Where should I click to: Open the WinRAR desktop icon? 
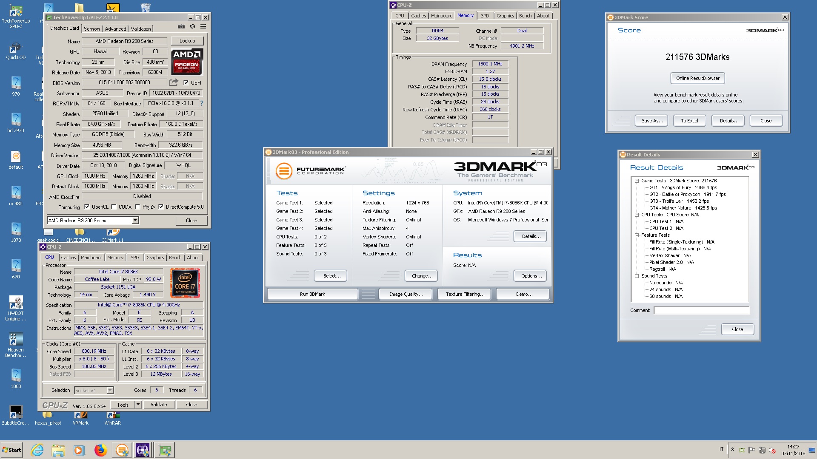113,419
